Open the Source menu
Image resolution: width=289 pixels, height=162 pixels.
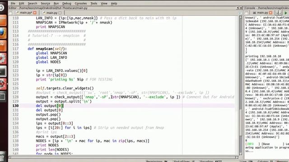click(45, 3)
